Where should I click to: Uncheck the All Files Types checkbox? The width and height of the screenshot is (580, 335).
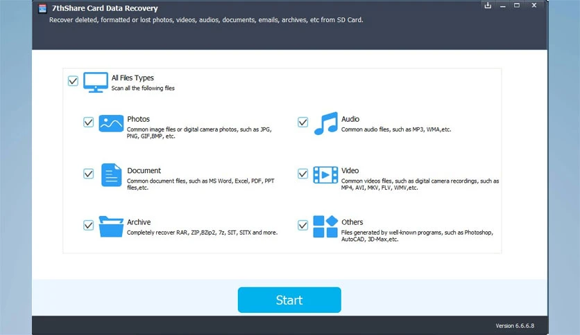tap(73, 81)
